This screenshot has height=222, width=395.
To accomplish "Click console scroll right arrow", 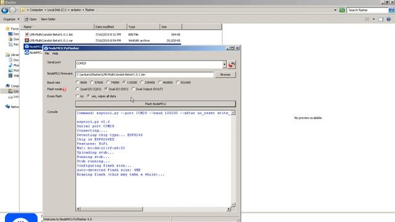I will point(228,209).
